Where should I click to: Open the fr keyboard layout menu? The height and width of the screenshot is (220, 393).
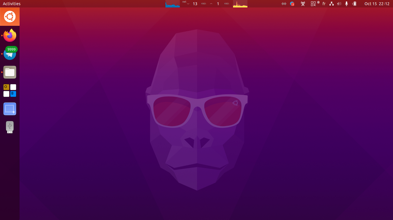tap(324, 4)
